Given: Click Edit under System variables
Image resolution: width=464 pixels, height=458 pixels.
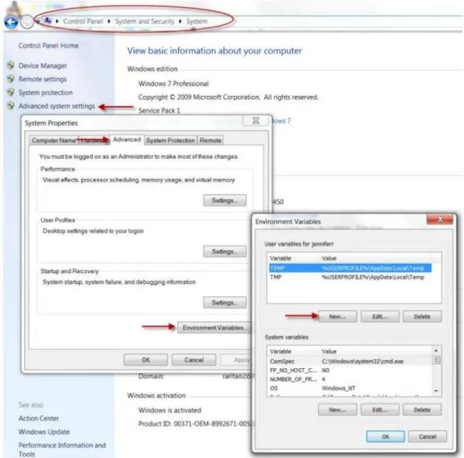Looking at the screenshot, I should pyautogui.click(x=380, y=410).
